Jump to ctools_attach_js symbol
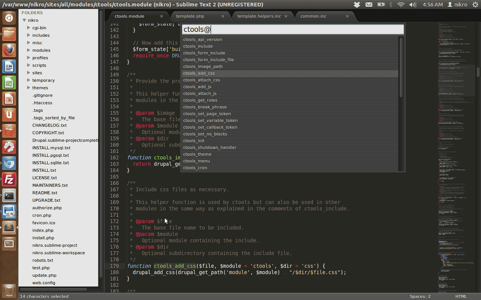The image size is (481, 300). [290, 93]
